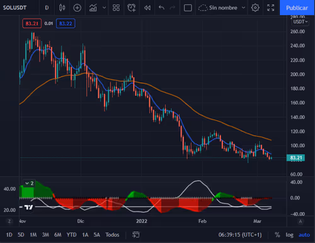This screenshot has height=243, width=315.
Task: Open chart settings gear
Action: [255, 8]
